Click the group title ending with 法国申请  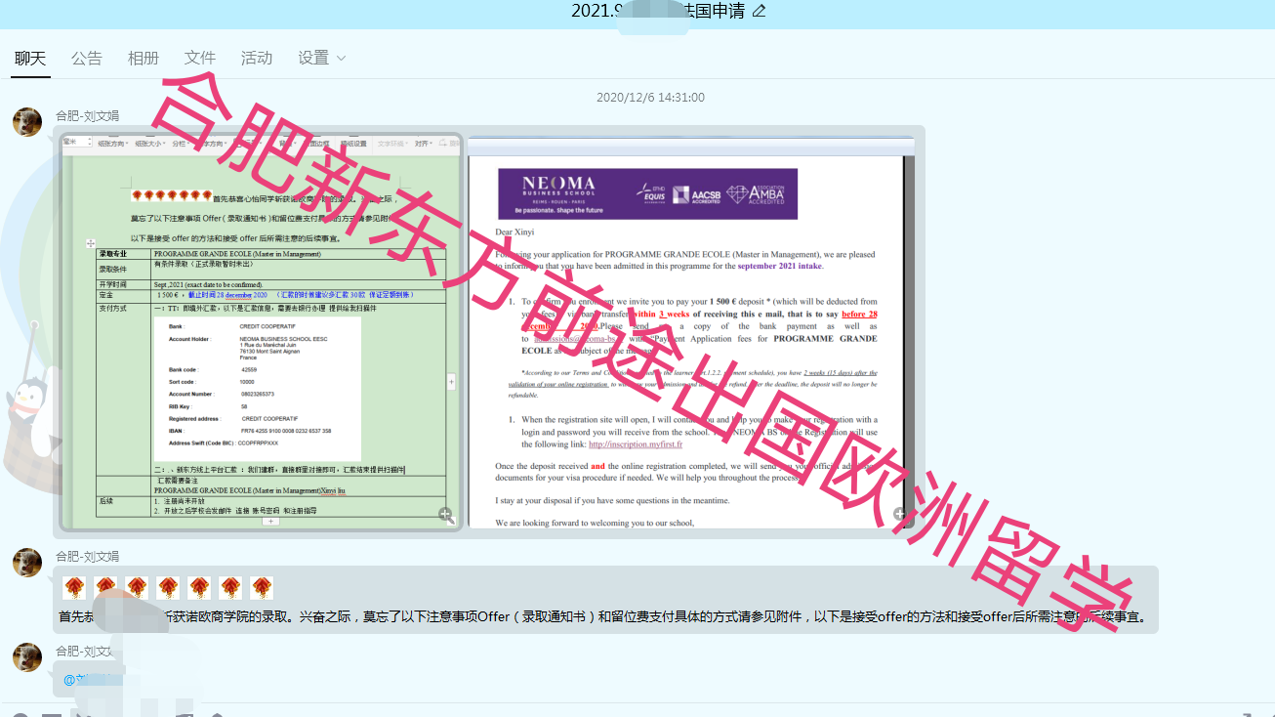pyautogui.click(x=658, y=11)
